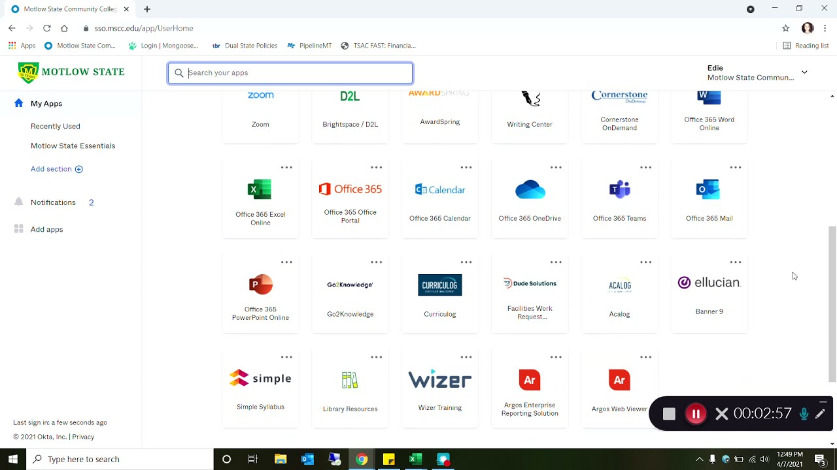Open Office 365 Mail app
Image resolution: width=837 pixels, height=470 pixels.
(x=709, y=199)
